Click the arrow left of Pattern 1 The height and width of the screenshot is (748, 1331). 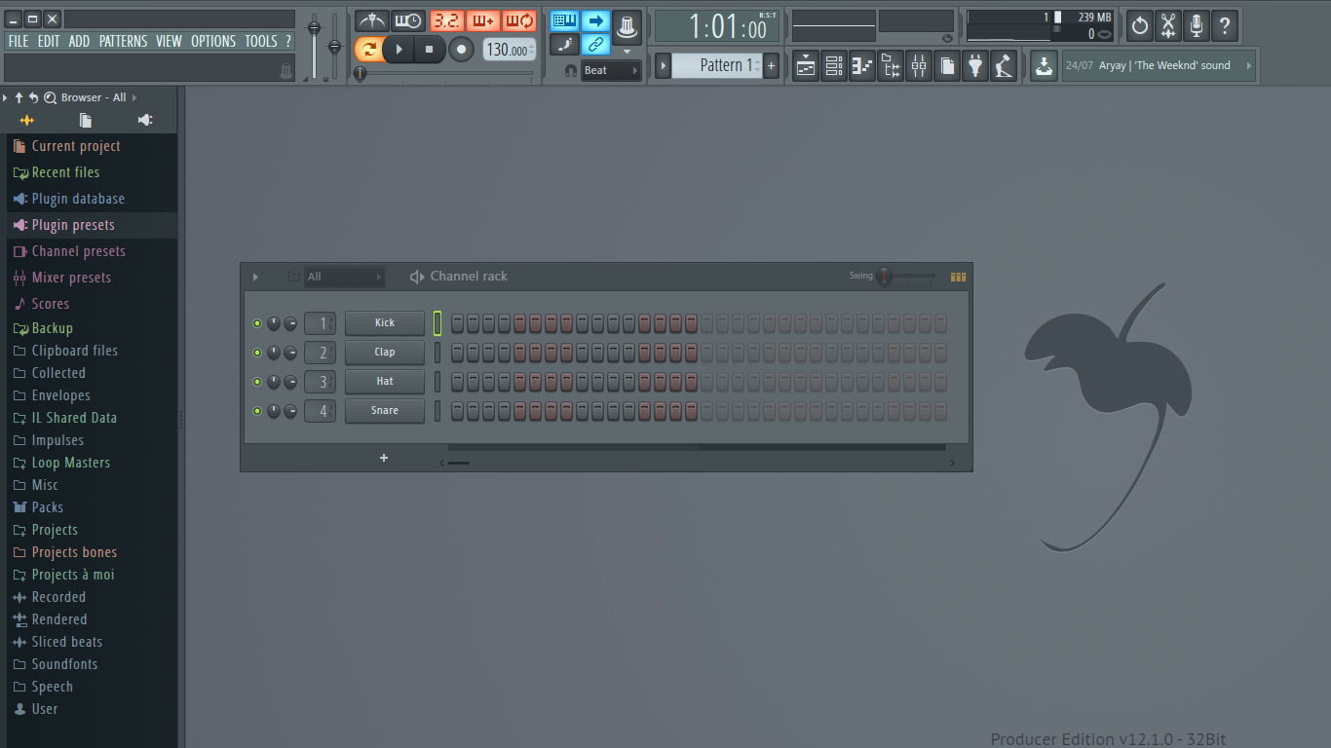click(x=664, y=65)
